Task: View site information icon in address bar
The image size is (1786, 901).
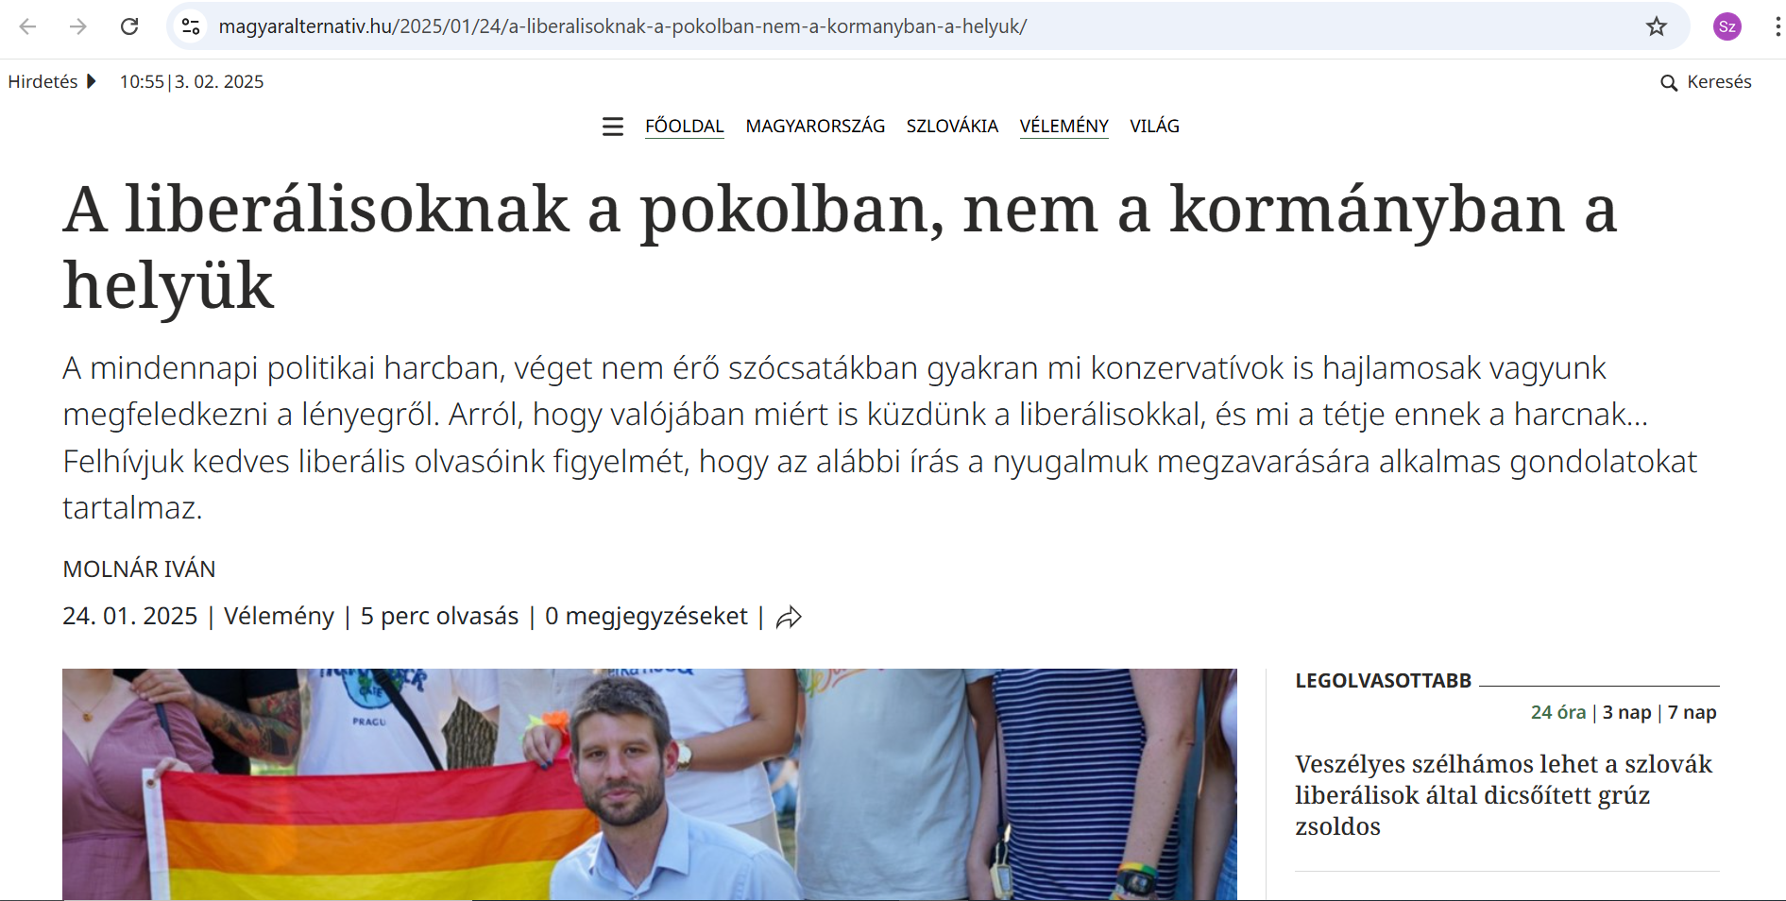Action: (x=191, y=26)
